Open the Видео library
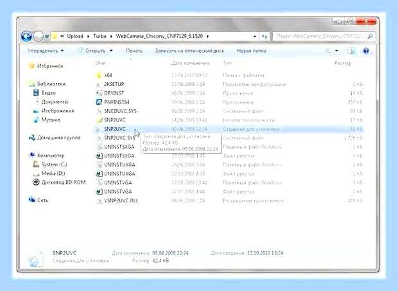The image size is (398, 291). pos(48,93)
